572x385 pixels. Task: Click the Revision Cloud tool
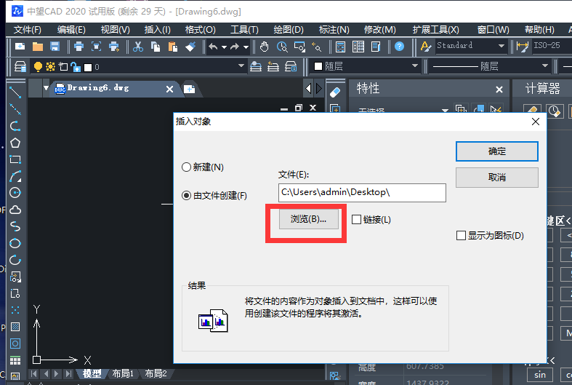[15, 210]
